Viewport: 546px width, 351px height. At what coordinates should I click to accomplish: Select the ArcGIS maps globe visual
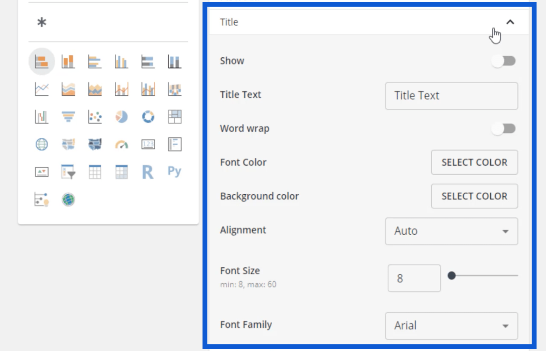click(68, 200)
